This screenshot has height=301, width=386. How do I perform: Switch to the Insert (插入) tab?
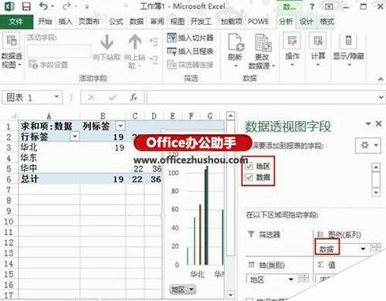[x=66, y=22]
